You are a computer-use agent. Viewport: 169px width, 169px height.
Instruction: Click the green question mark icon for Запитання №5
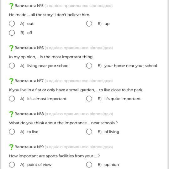(x=11, y=6)
